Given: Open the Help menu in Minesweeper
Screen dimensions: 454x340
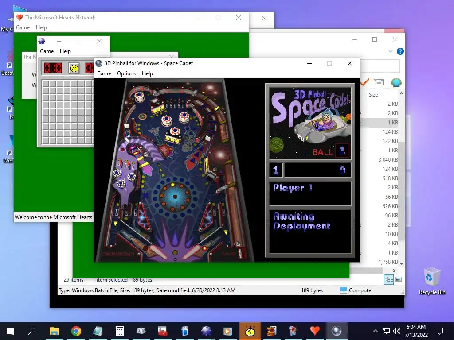Looking at the screenshot, I should [x=65, y=51].
